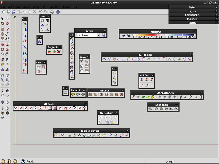Viewport: 219px width, 164px height.
Task: Activate the Rotate tool
Action: [2, 49]
